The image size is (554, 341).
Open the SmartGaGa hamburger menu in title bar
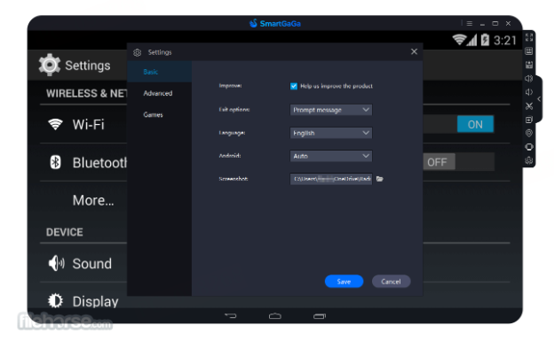pyautogui.click(x=470, y=24)
